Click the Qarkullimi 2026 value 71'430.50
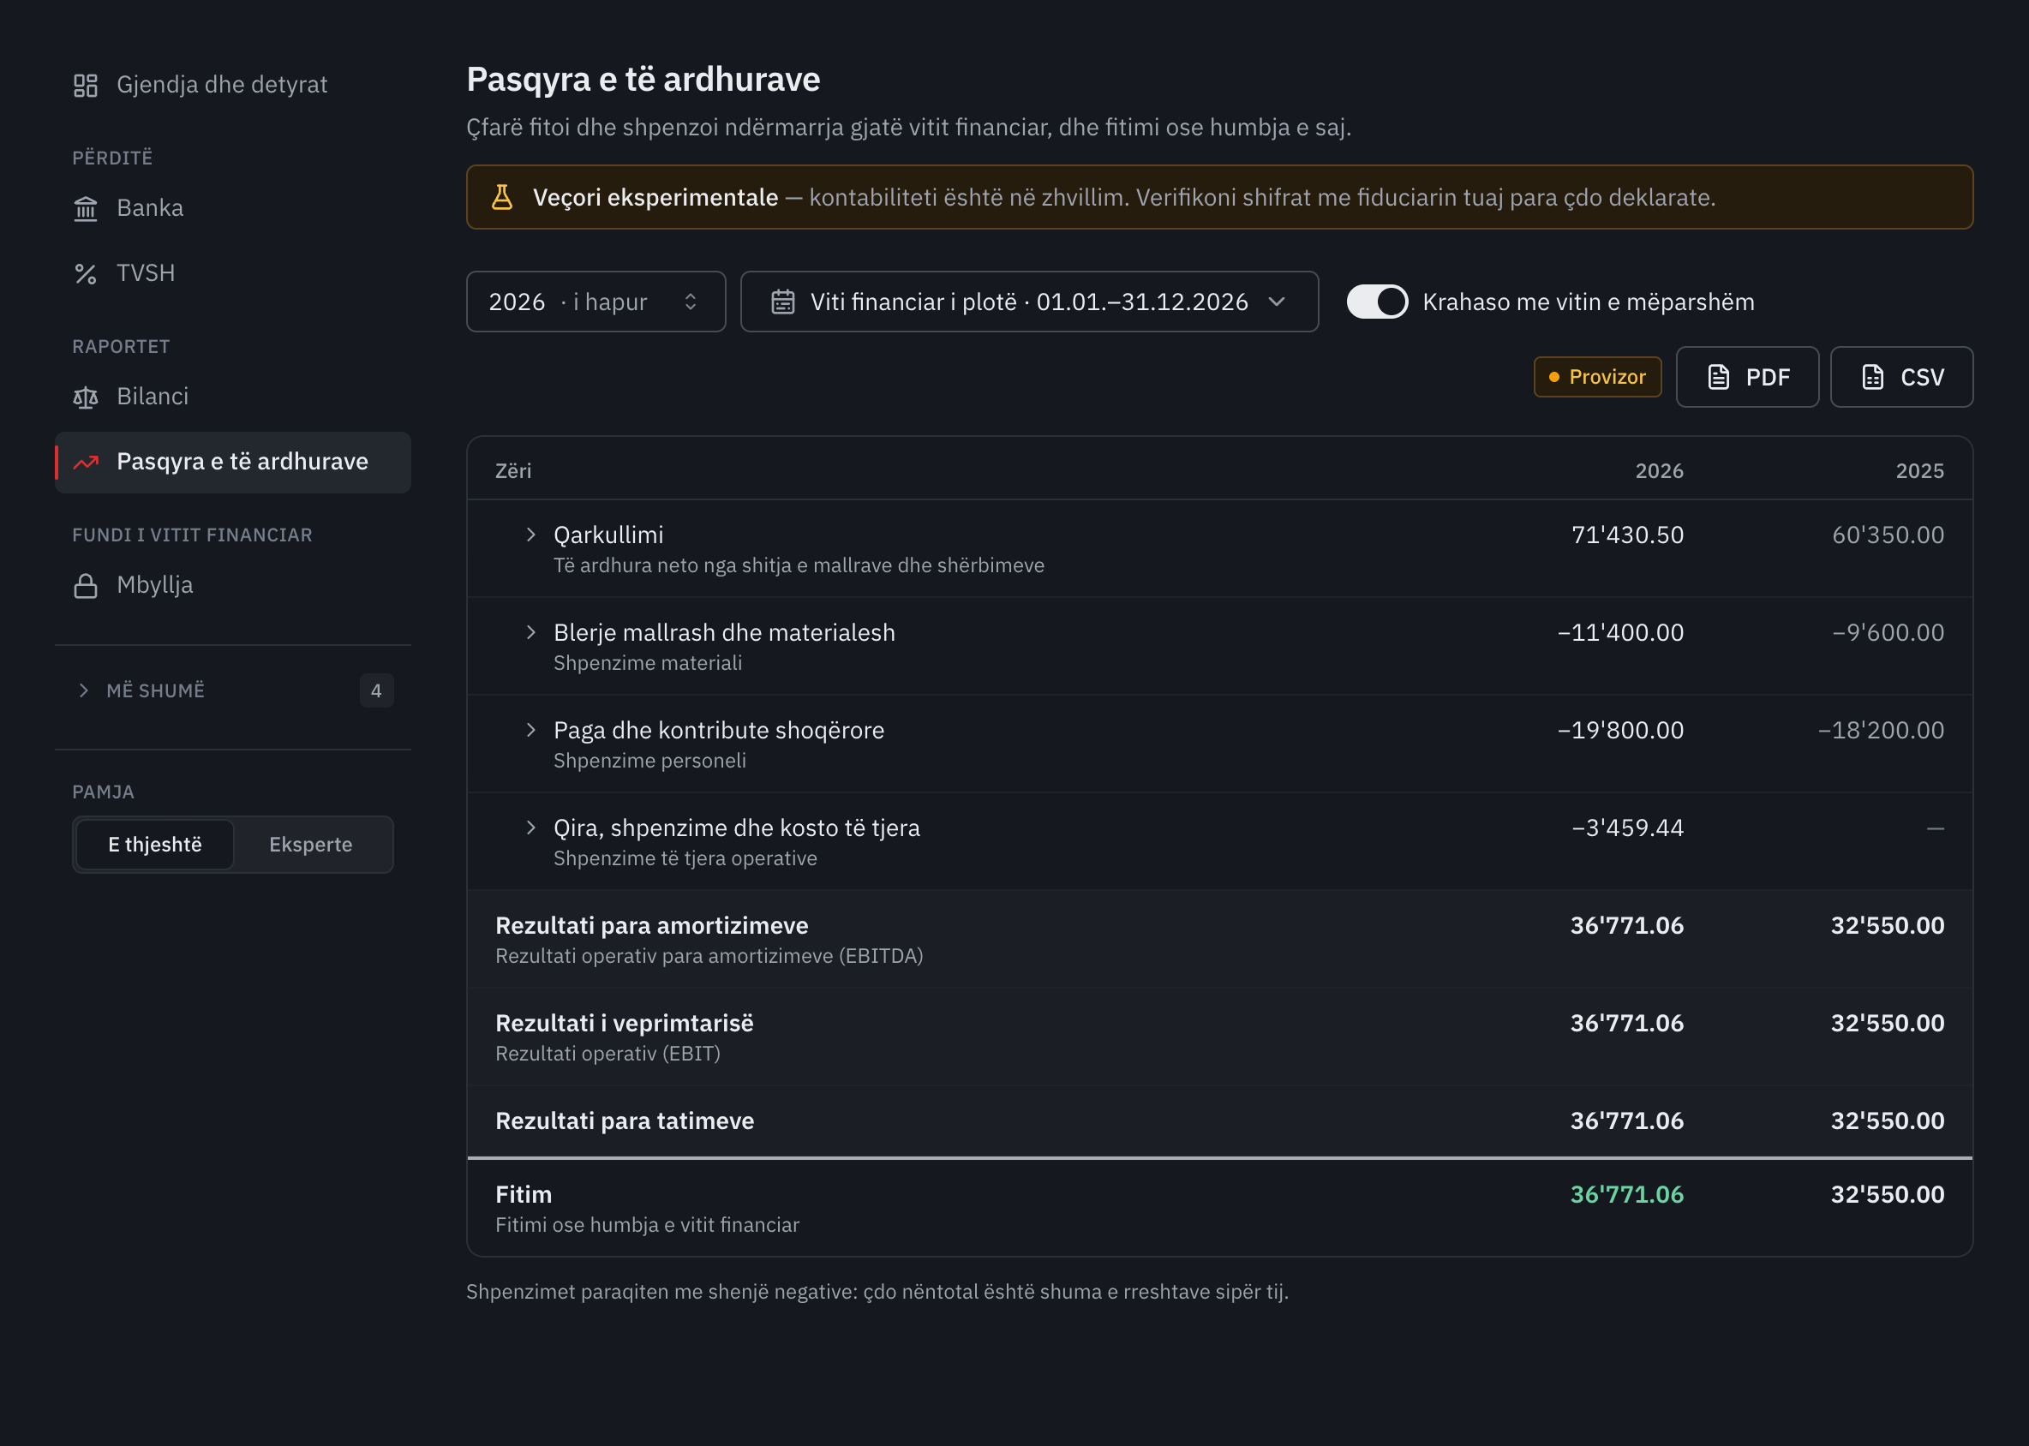Viewport: 2029px width, 1446px height. (1627, 535)
